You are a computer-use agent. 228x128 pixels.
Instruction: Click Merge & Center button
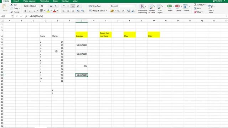coord(97,11)
